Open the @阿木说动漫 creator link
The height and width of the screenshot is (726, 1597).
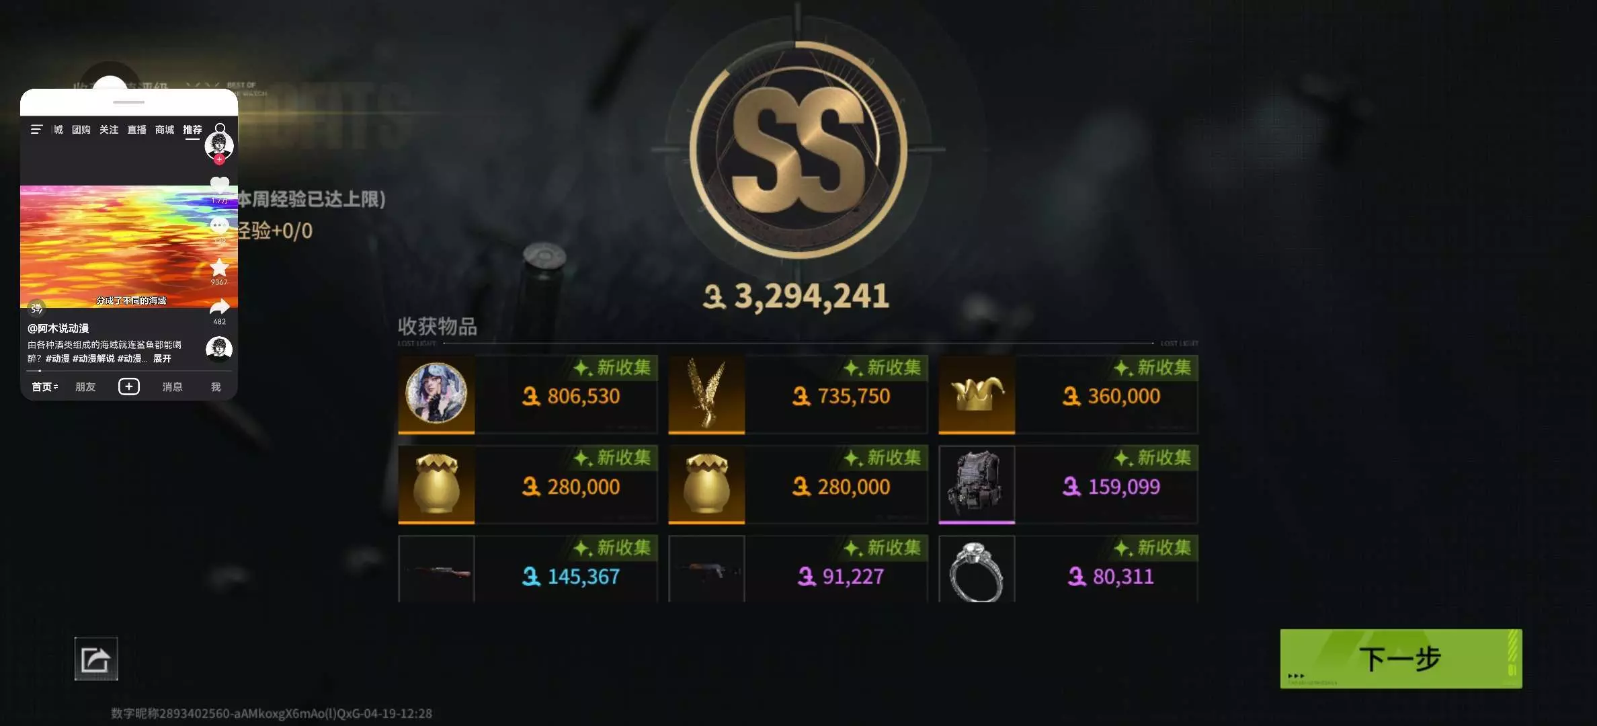[58, 328]
